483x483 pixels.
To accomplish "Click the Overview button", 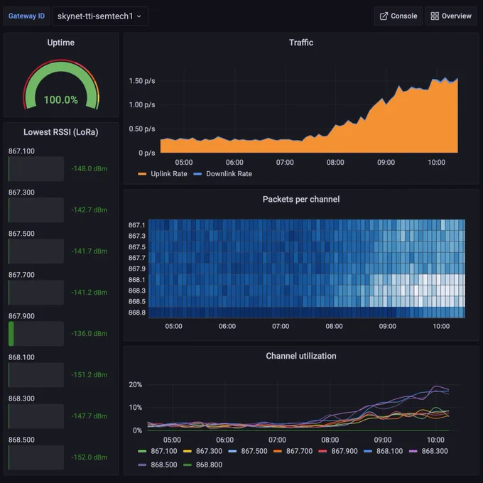I will [x=451, y=16].
